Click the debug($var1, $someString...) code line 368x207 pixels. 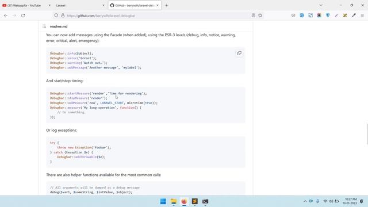coord(91,192)
